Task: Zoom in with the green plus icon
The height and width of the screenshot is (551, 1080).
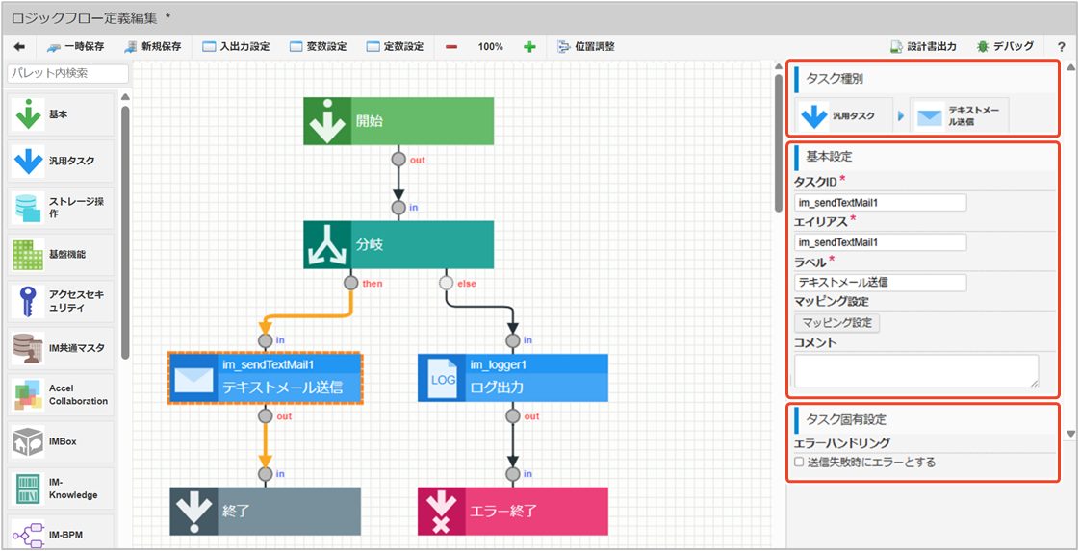Action: (x=529, y=47)
